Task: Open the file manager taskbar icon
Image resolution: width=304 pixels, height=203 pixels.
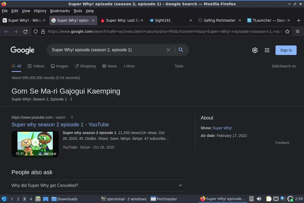Action: pyautogui.click(x=38, y=199)
